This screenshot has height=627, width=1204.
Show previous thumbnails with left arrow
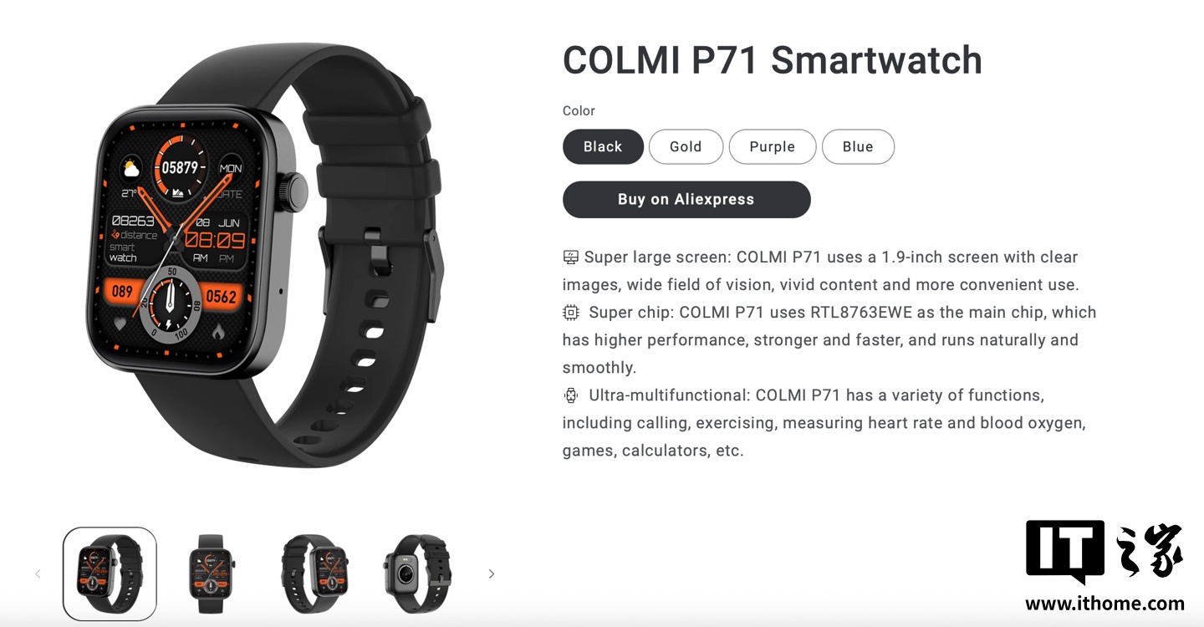coord(38,573)
